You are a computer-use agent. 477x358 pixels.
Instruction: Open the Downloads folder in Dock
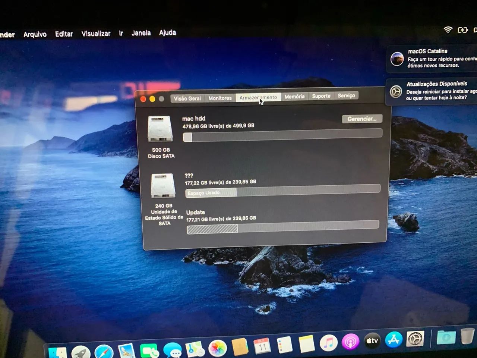tap(446, 337)
